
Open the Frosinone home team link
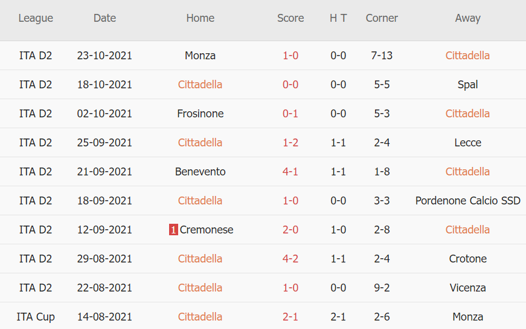(x=200, y=114)
